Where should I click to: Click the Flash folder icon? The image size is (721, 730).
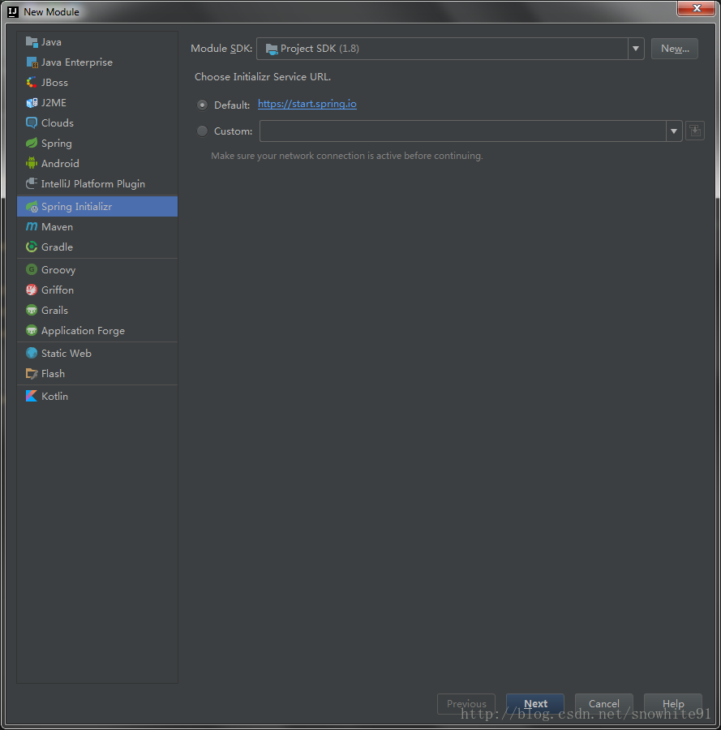[32, 373]
